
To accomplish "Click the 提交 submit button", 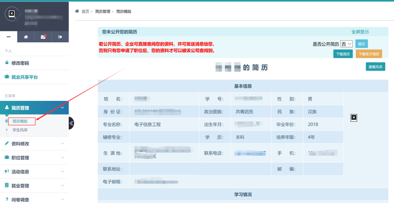I will (x=361, y=44).
